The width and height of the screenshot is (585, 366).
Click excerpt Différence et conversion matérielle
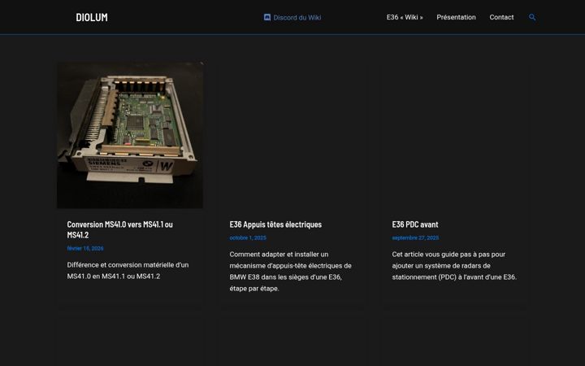click(x=128, y=270)
